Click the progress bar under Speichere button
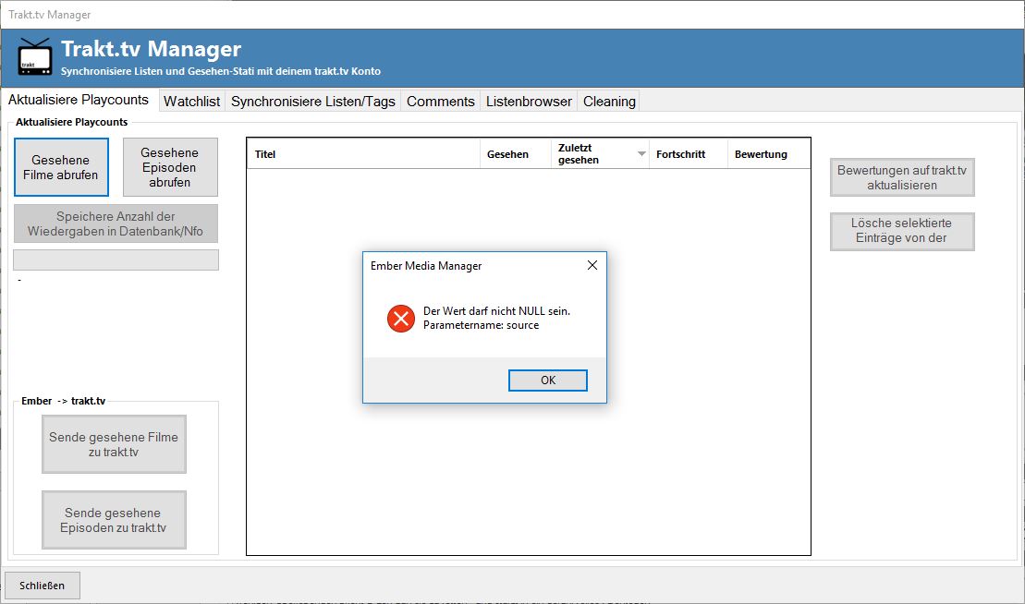 click(x=116, y=260)
